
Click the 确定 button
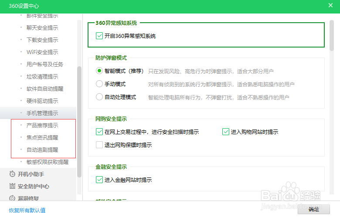click(x=314, y=209)
